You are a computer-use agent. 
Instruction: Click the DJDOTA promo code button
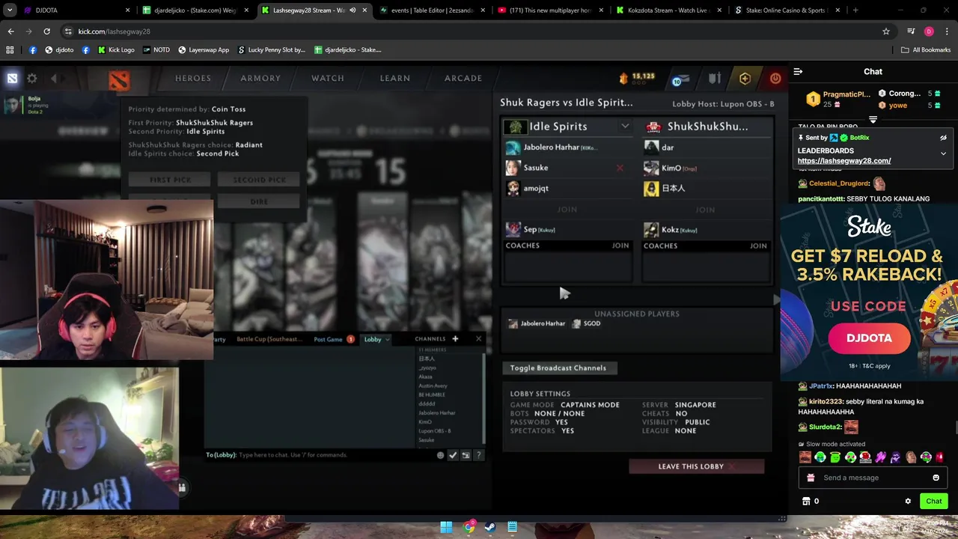[869, 338]
